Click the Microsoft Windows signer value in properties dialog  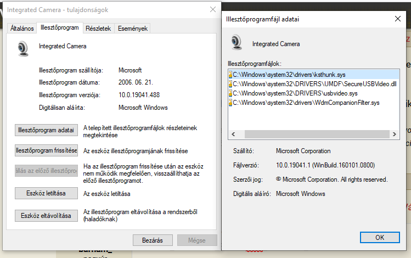[x=143, y=108]
